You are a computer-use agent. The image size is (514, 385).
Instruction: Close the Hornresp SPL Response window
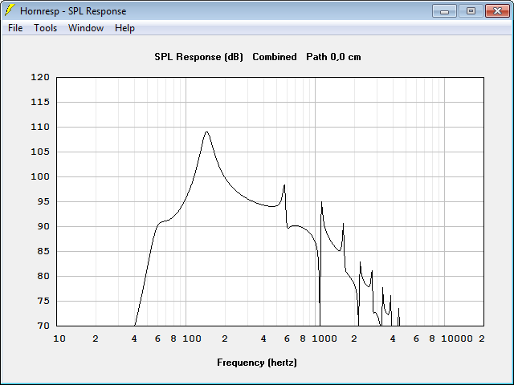point(497,11)
